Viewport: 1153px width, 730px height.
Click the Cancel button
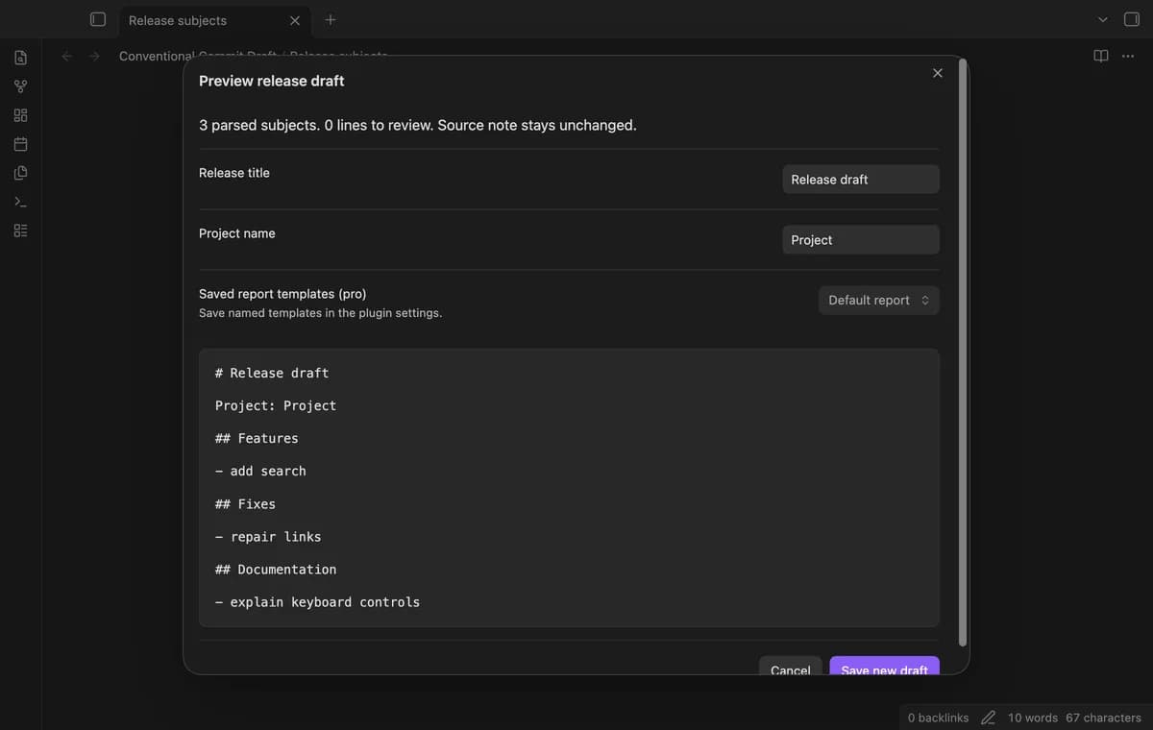click(791, 667)
